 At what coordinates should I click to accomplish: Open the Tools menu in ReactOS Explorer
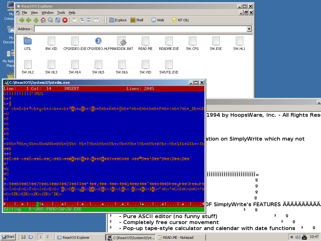tap(61, 13)
